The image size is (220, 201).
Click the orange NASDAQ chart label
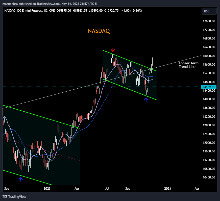[99, 31]
